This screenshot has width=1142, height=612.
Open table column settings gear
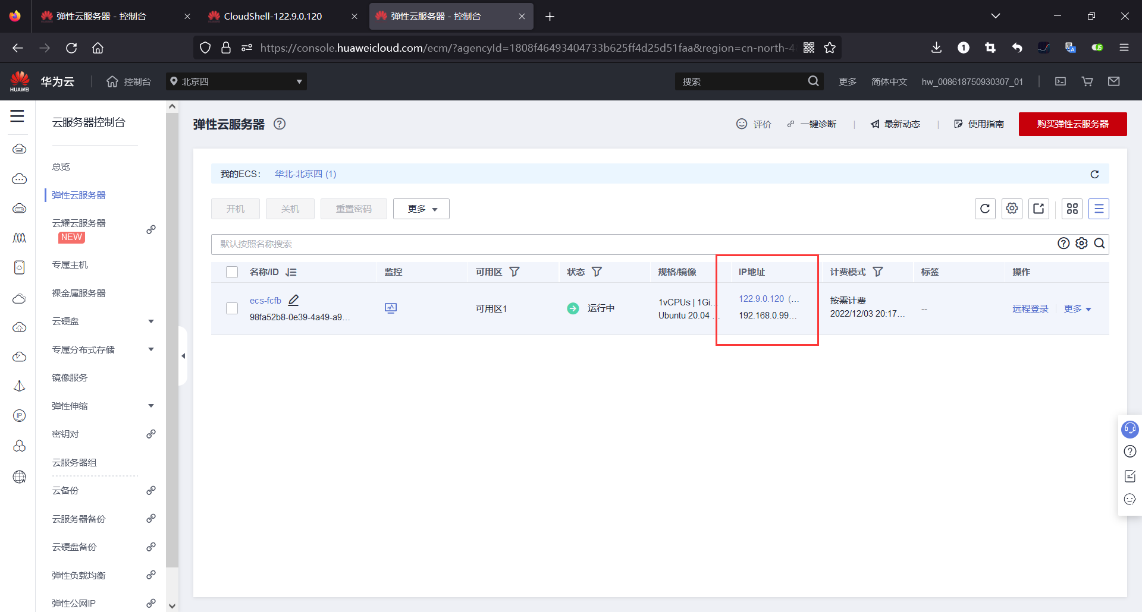(x=1012, y=209)
